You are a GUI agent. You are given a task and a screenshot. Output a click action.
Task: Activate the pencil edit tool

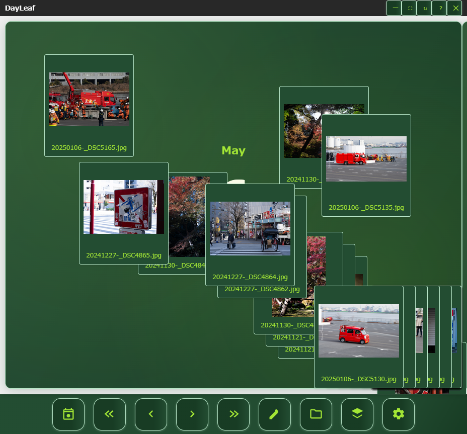(x=275, y=414)
